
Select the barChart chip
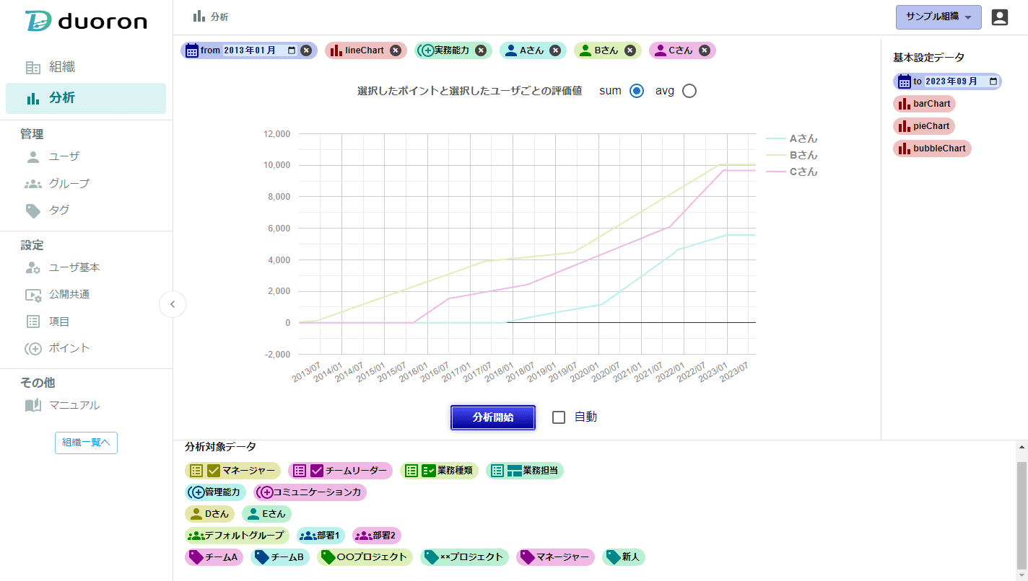(924, 104)
